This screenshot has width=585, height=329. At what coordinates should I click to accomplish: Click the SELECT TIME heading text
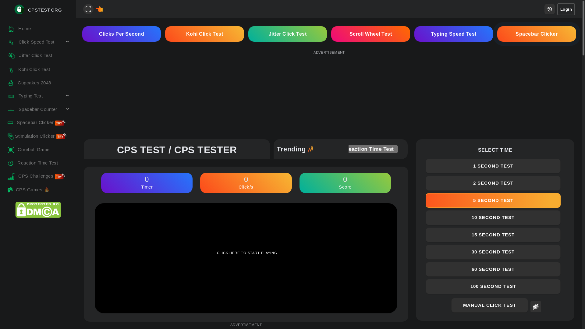(x=495, y=150)
